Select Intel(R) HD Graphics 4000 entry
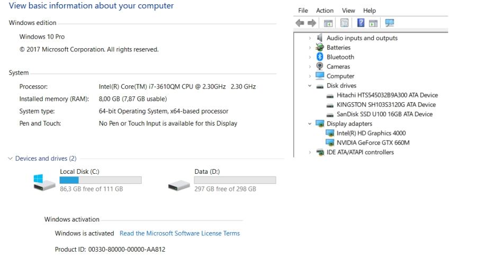 (x=371, y=133)
